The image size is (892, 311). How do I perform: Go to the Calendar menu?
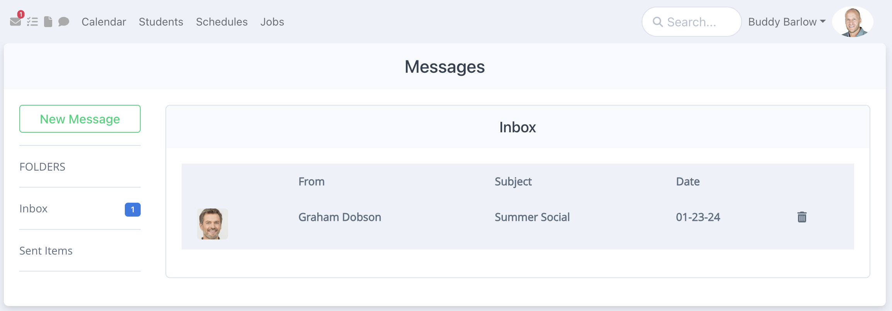104,22
